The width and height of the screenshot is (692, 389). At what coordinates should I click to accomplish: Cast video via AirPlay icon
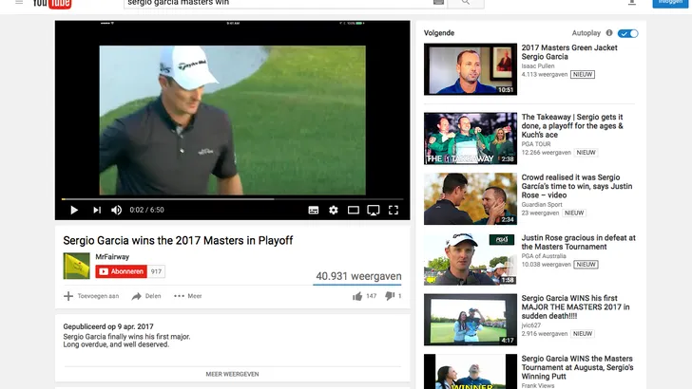[x=374, y=210]
